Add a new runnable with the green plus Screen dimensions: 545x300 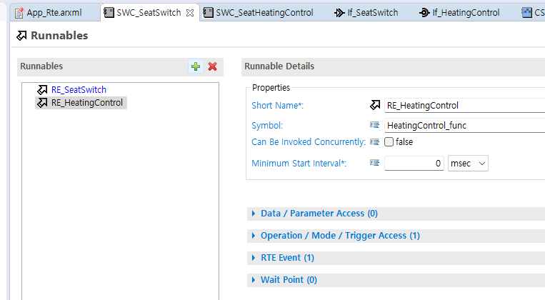tap(196, 66)
